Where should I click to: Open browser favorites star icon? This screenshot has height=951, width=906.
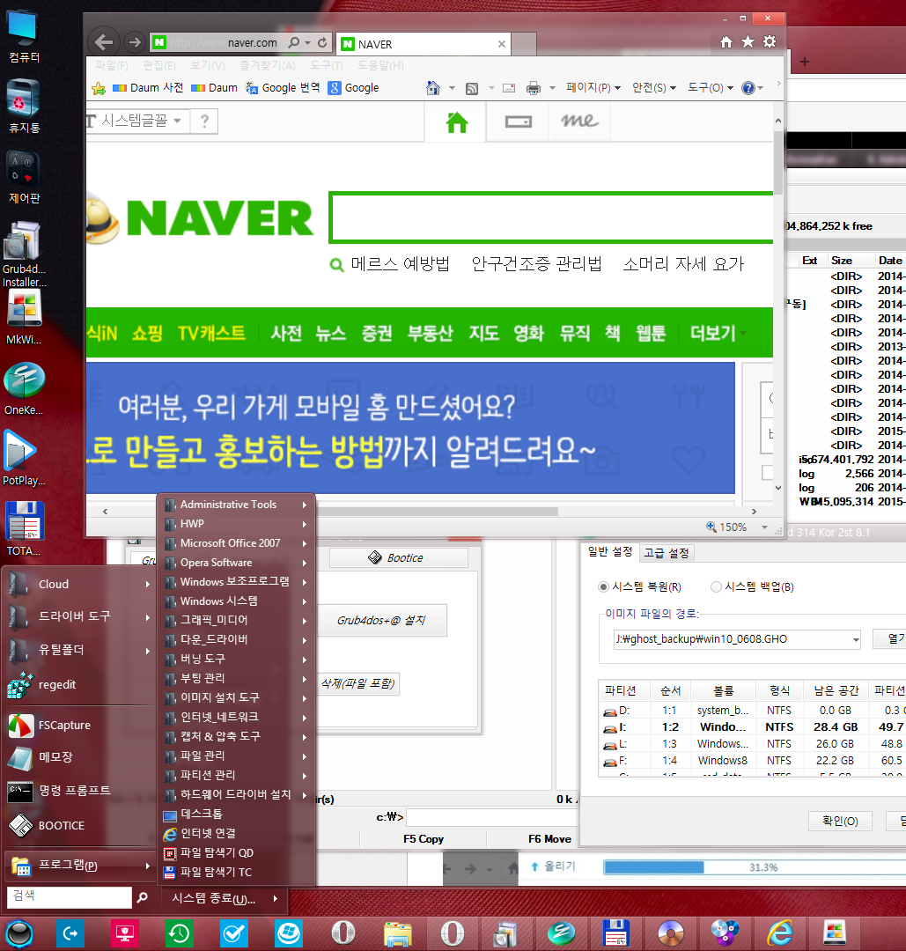(x=748, y=42)
